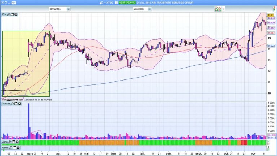Close the Zone indicator panel

click(17, 142)
